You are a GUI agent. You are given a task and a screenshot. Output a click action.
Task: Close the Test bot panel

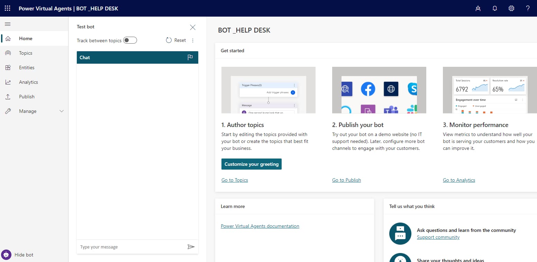pyautogui.click(x=193, y=27)
